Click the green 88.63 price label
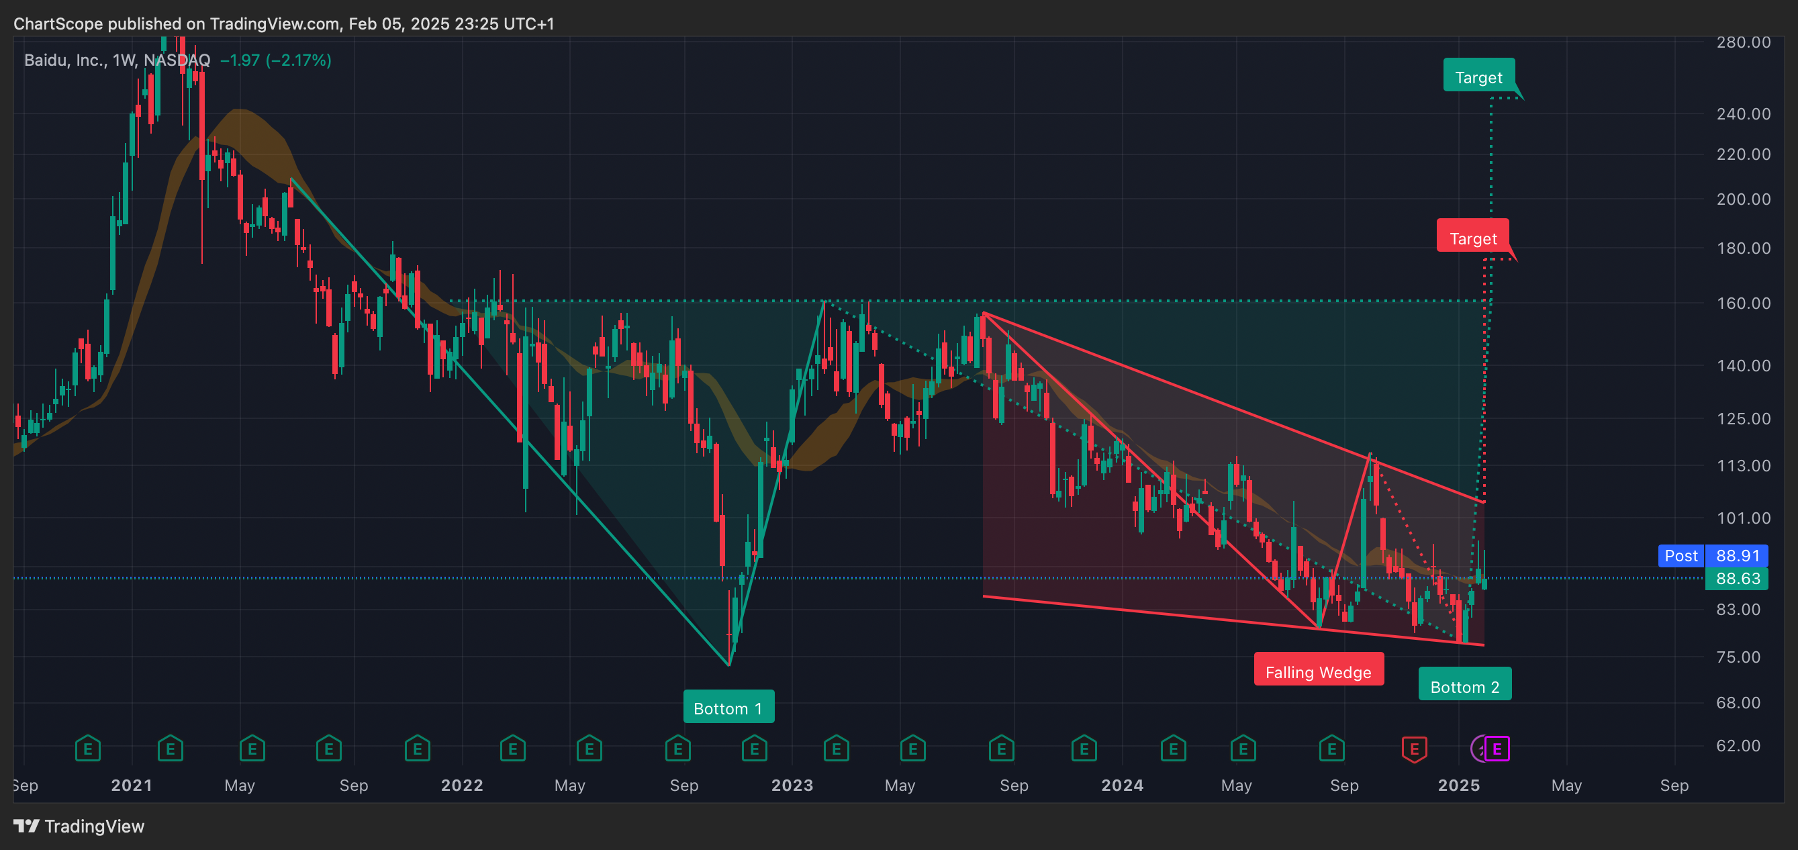Image resolution: width=1798 pixels, height=850 pixels. [x=1738, y=579]
